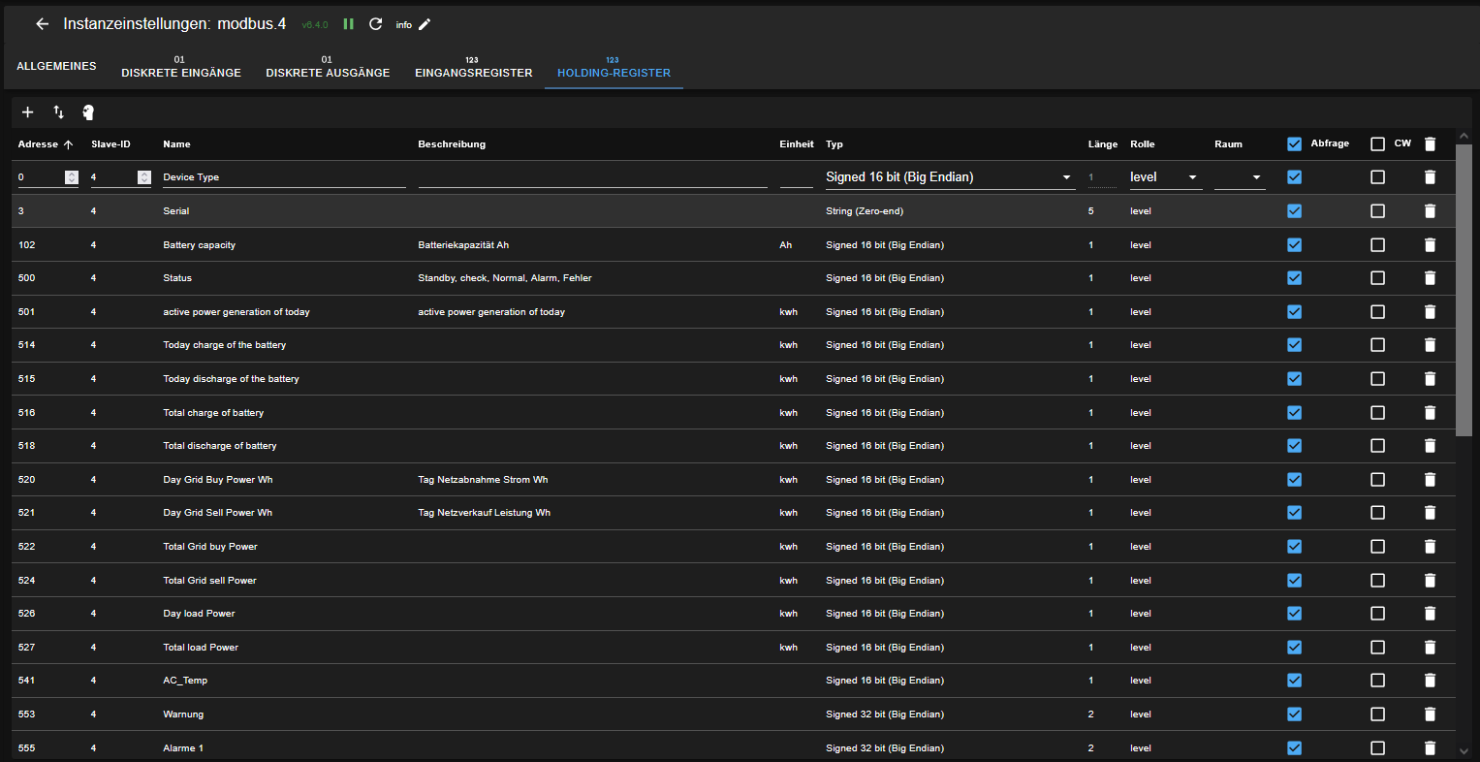
Task: Uncheck Abfrage for the Device Type row
Action: [1295, 177]
